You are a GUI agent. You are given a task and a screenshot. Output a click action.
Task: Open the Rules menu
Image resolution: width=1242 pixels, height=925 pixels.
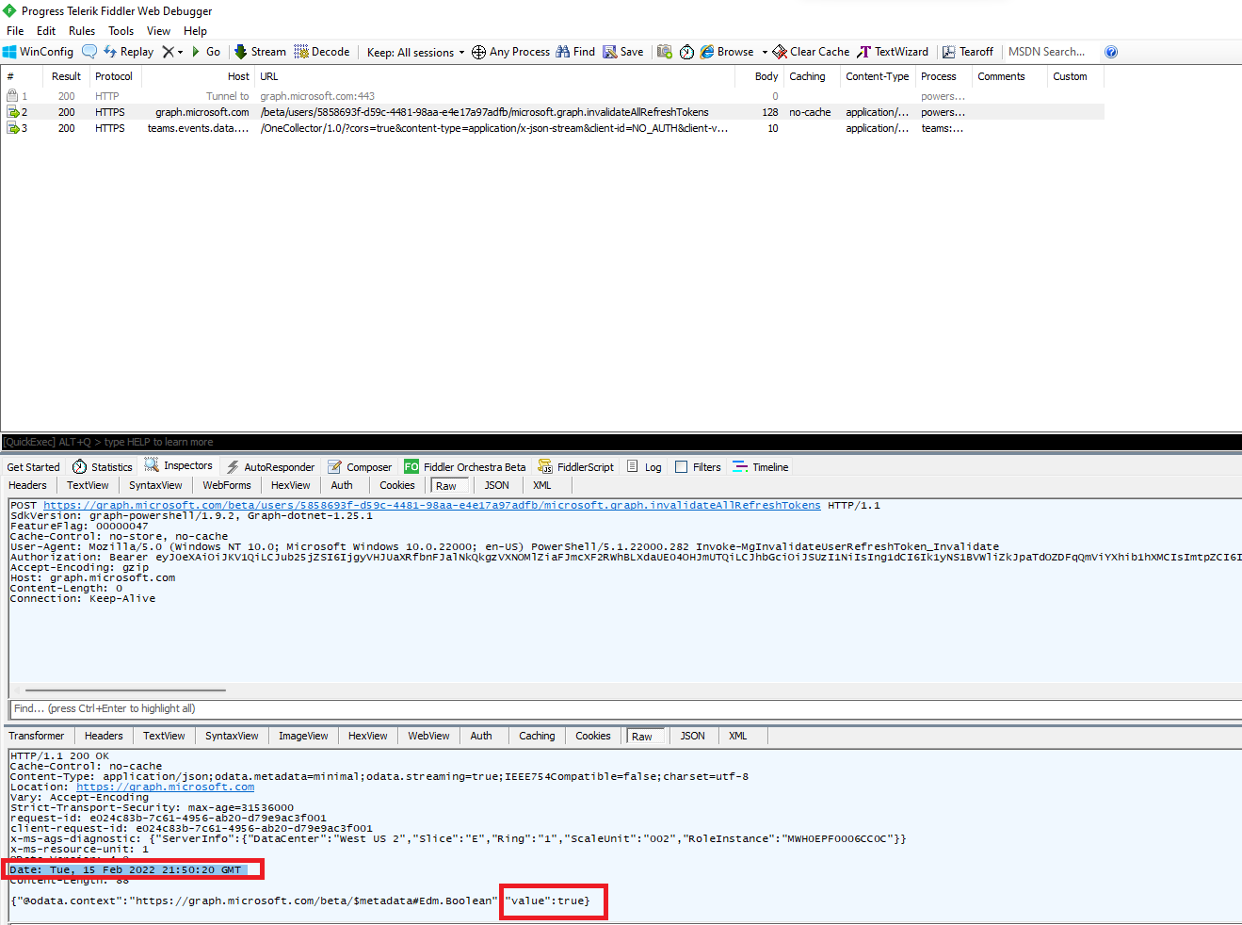(81, 30)
